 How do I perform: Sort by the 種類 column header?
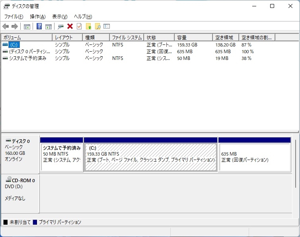(x=96, y=37)
